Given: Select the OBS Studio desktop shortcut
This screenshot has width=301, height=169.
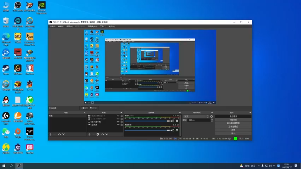Looking at the screenshot, I should pos(18,6).
